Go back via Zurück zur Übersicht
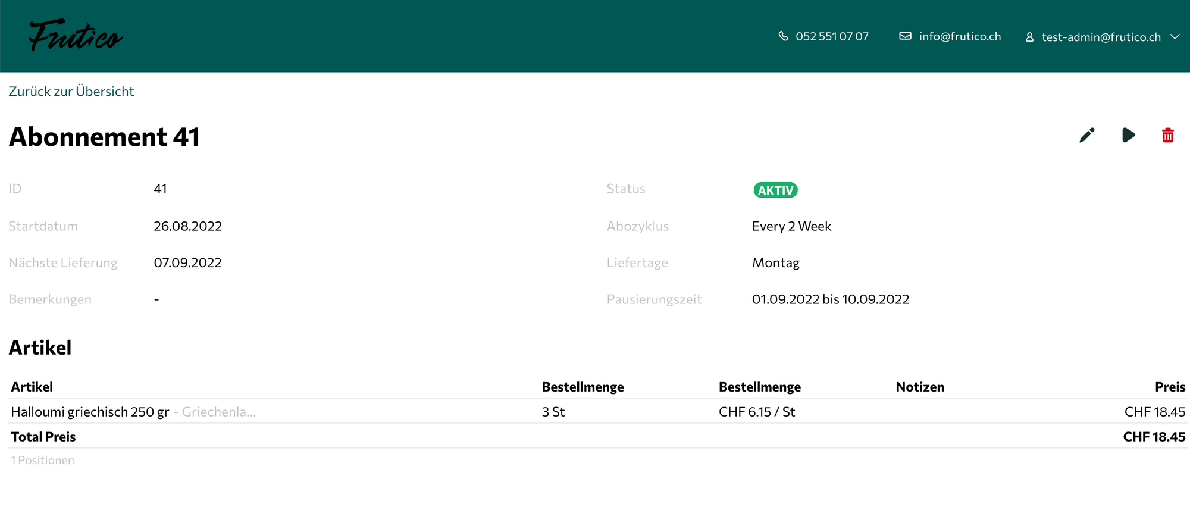This screenshot has height=507, width=1190. [71, 92]
